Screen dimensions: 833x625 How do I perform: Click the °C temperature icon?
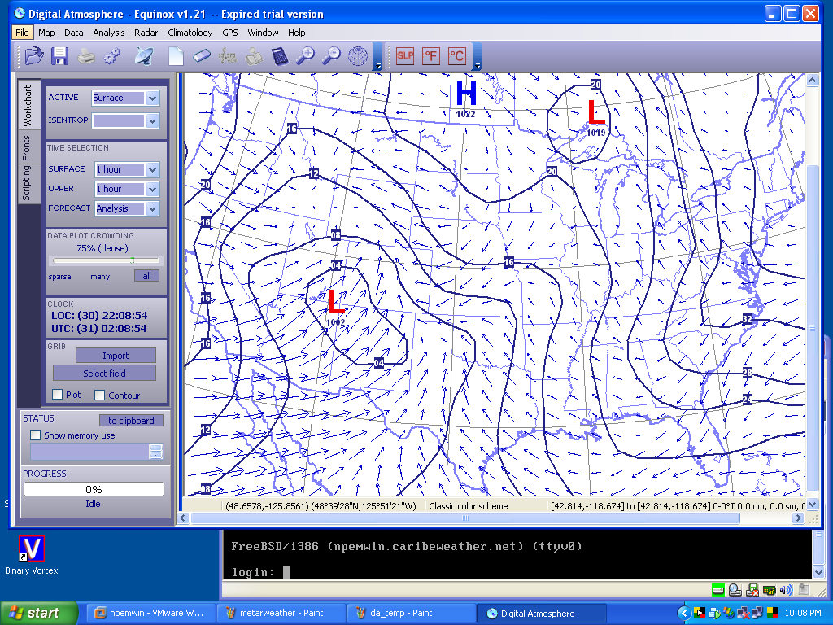click(457, 56)
